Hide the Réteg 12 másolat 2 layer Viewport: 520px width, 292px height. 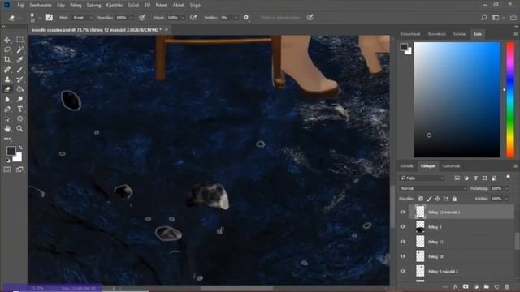click(x=403, y=213)
